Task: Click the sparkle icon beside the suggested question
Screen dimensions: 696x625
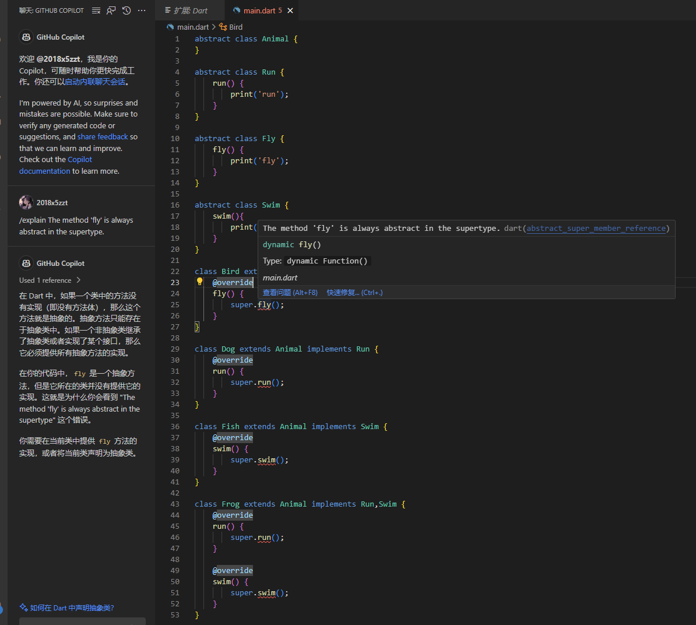Action: point(23,608)
